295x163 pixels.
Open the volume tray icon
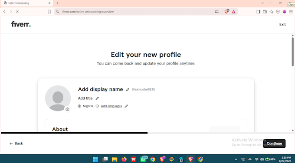[262, 160]
